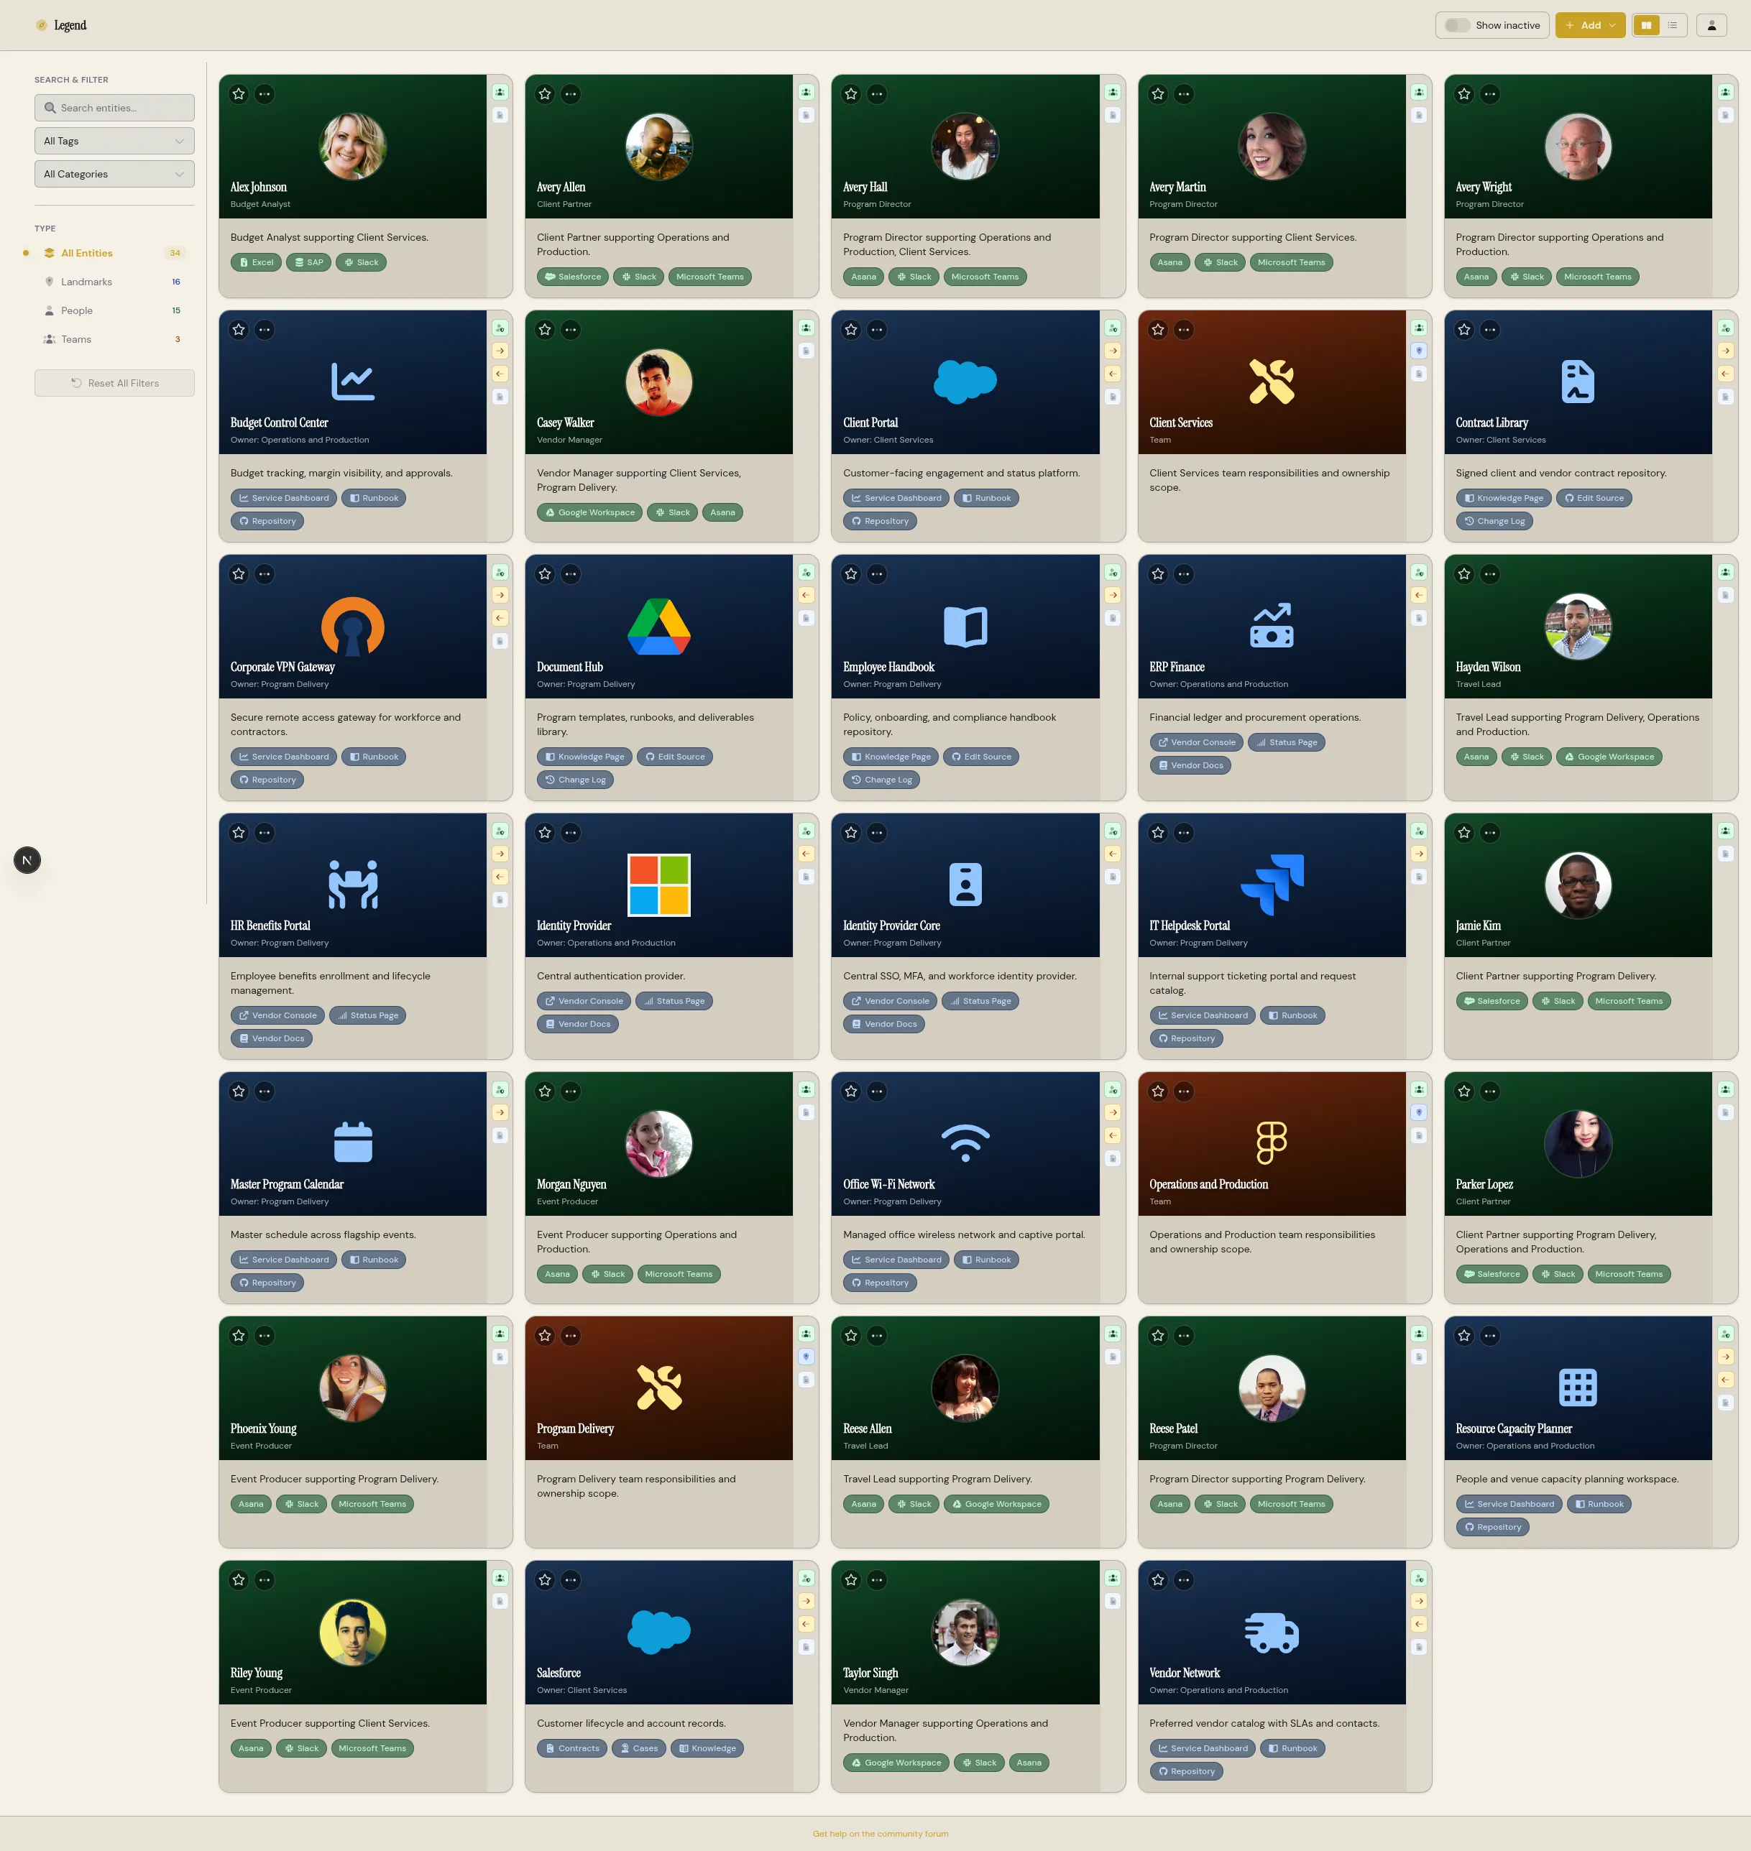The width and height of the screenshot is (1751, 1851).
Task: Click the incoming arrow icon on Corporate VPN Gateway
Action: (500, 619)
